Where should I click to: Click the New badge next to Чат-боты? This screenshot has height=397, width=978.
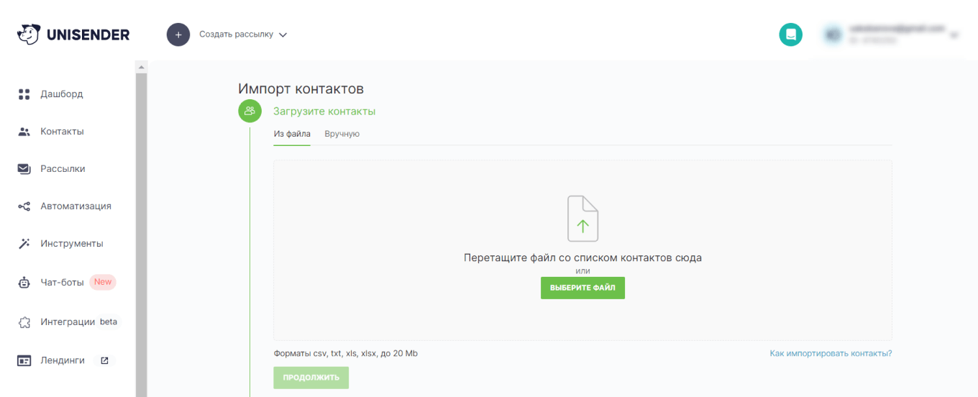103,282
